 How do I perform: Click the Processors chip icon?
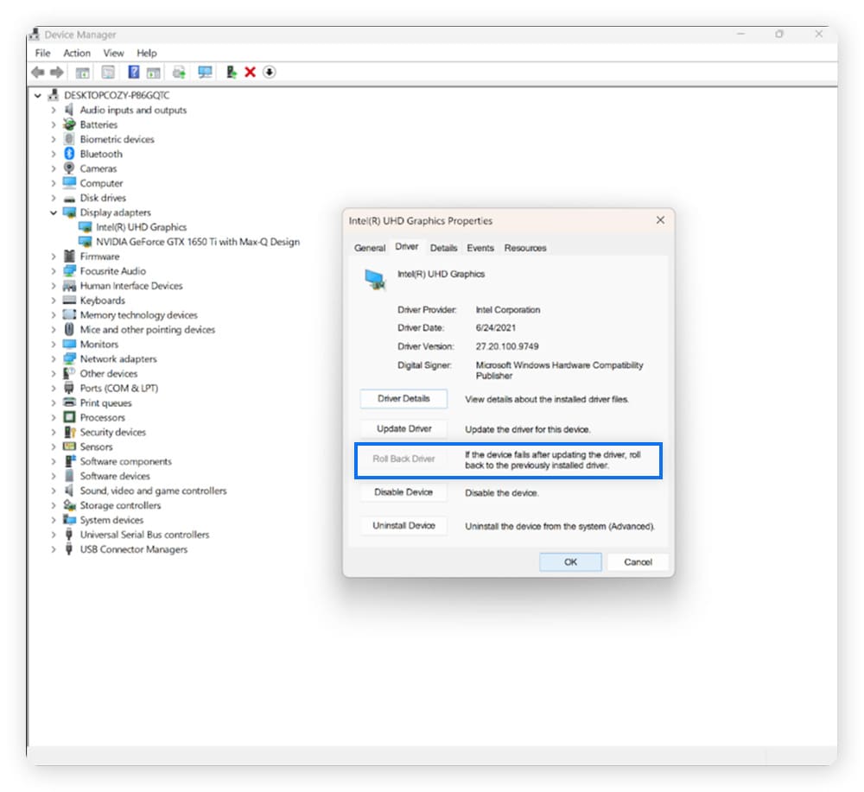tap(69, 417)
